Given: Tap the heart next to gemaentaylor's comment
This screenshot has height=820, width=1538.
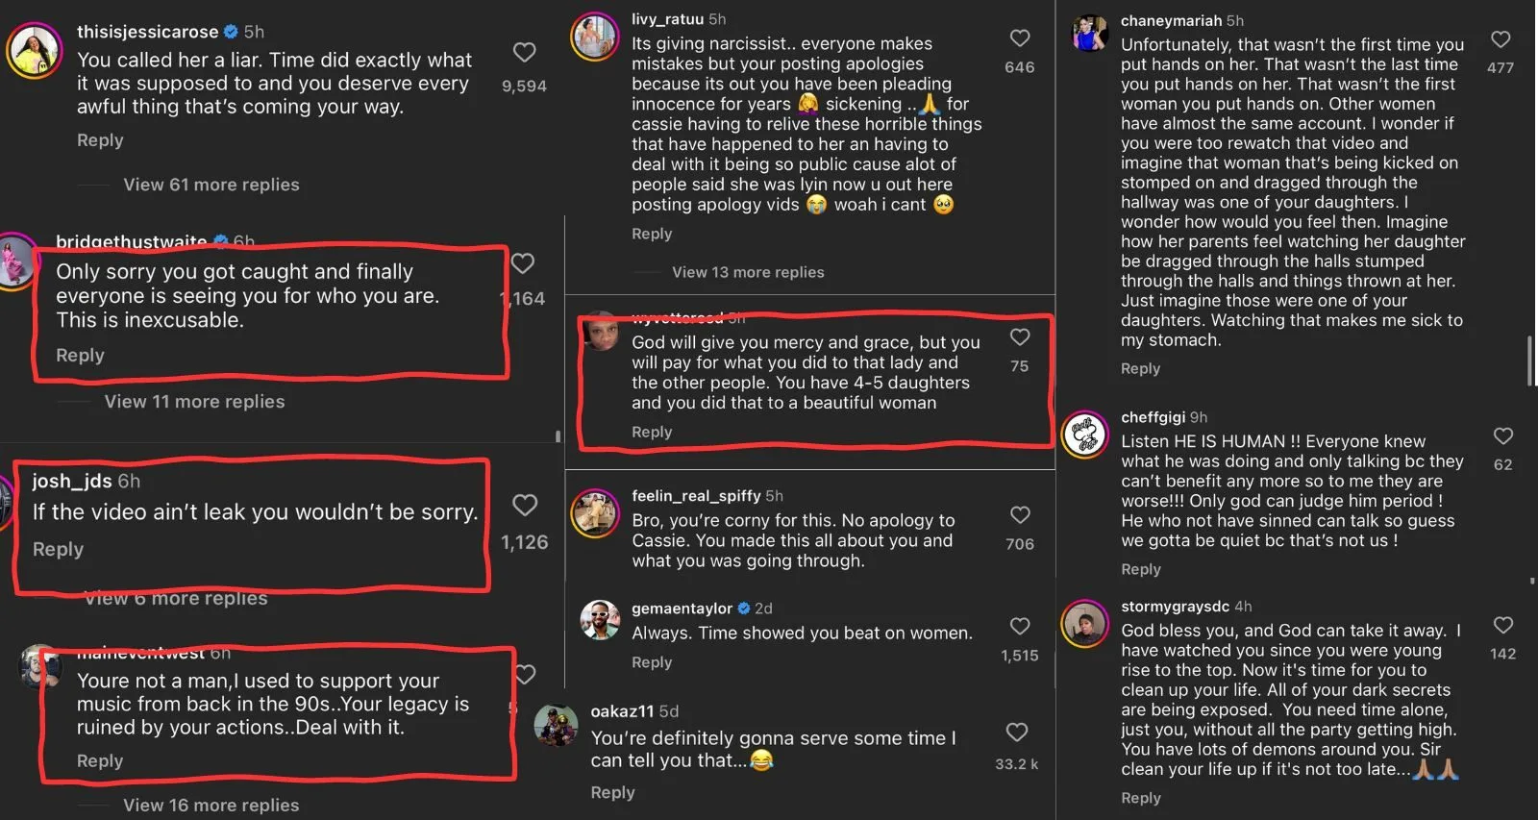Looking at the screenshot, I should 1020,627.
